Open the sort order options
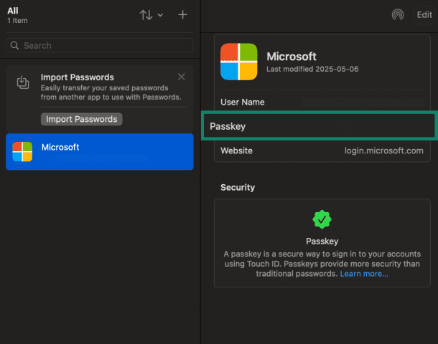 point(151,15)
